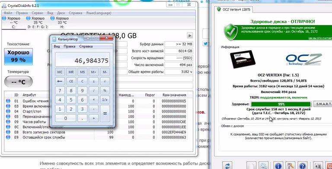Click the Всего хост-записей value 6014 GB
Screen dimensions: 332x169
point(179,51)
